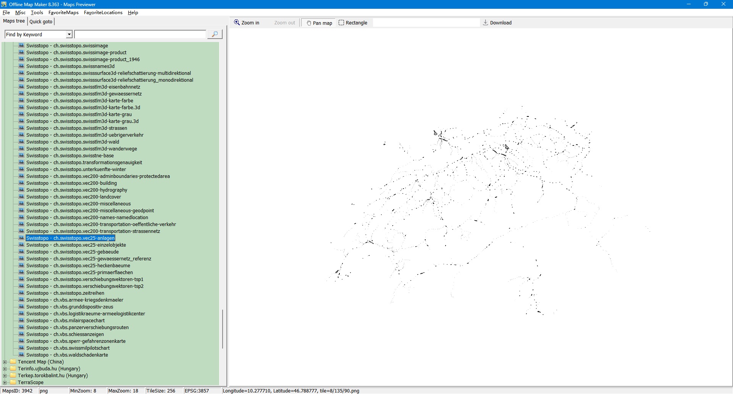Open the Tools menu
Screen dimensions: 733x394
(x=37, y=13)
